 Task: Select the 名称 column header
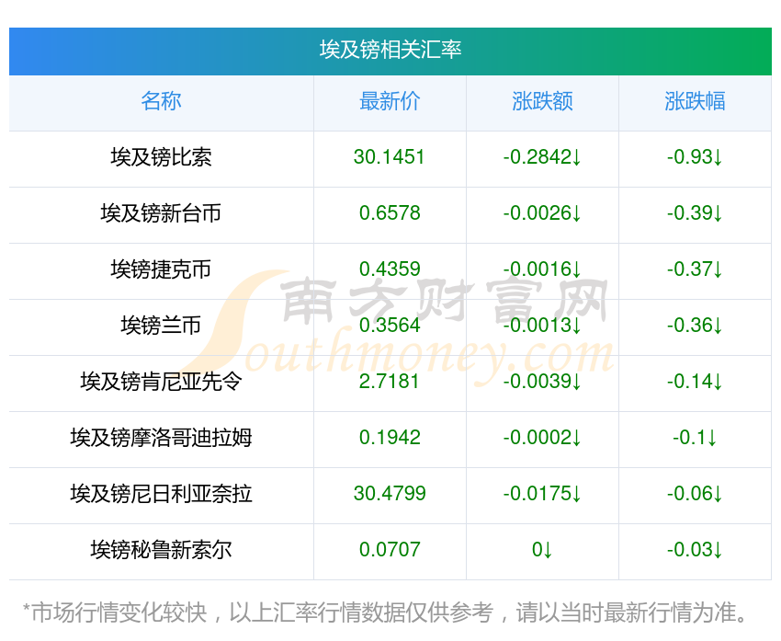click(x=161, y=101)
